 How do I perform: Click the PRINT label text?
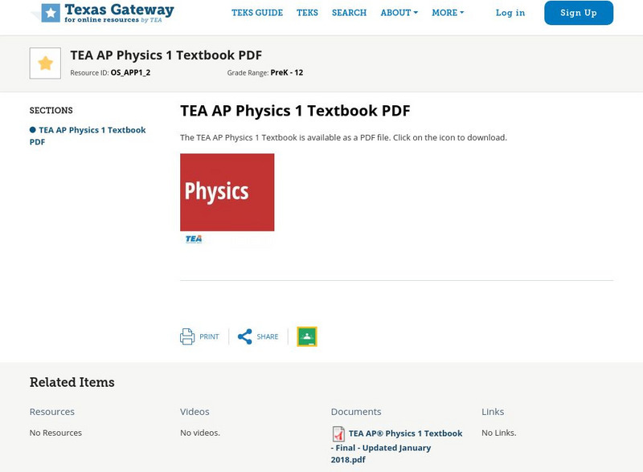click(208, 336)
